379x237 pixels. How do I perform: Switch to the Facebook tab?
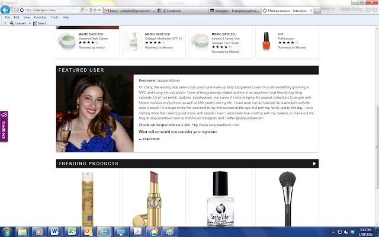click(x=182, y=11)
